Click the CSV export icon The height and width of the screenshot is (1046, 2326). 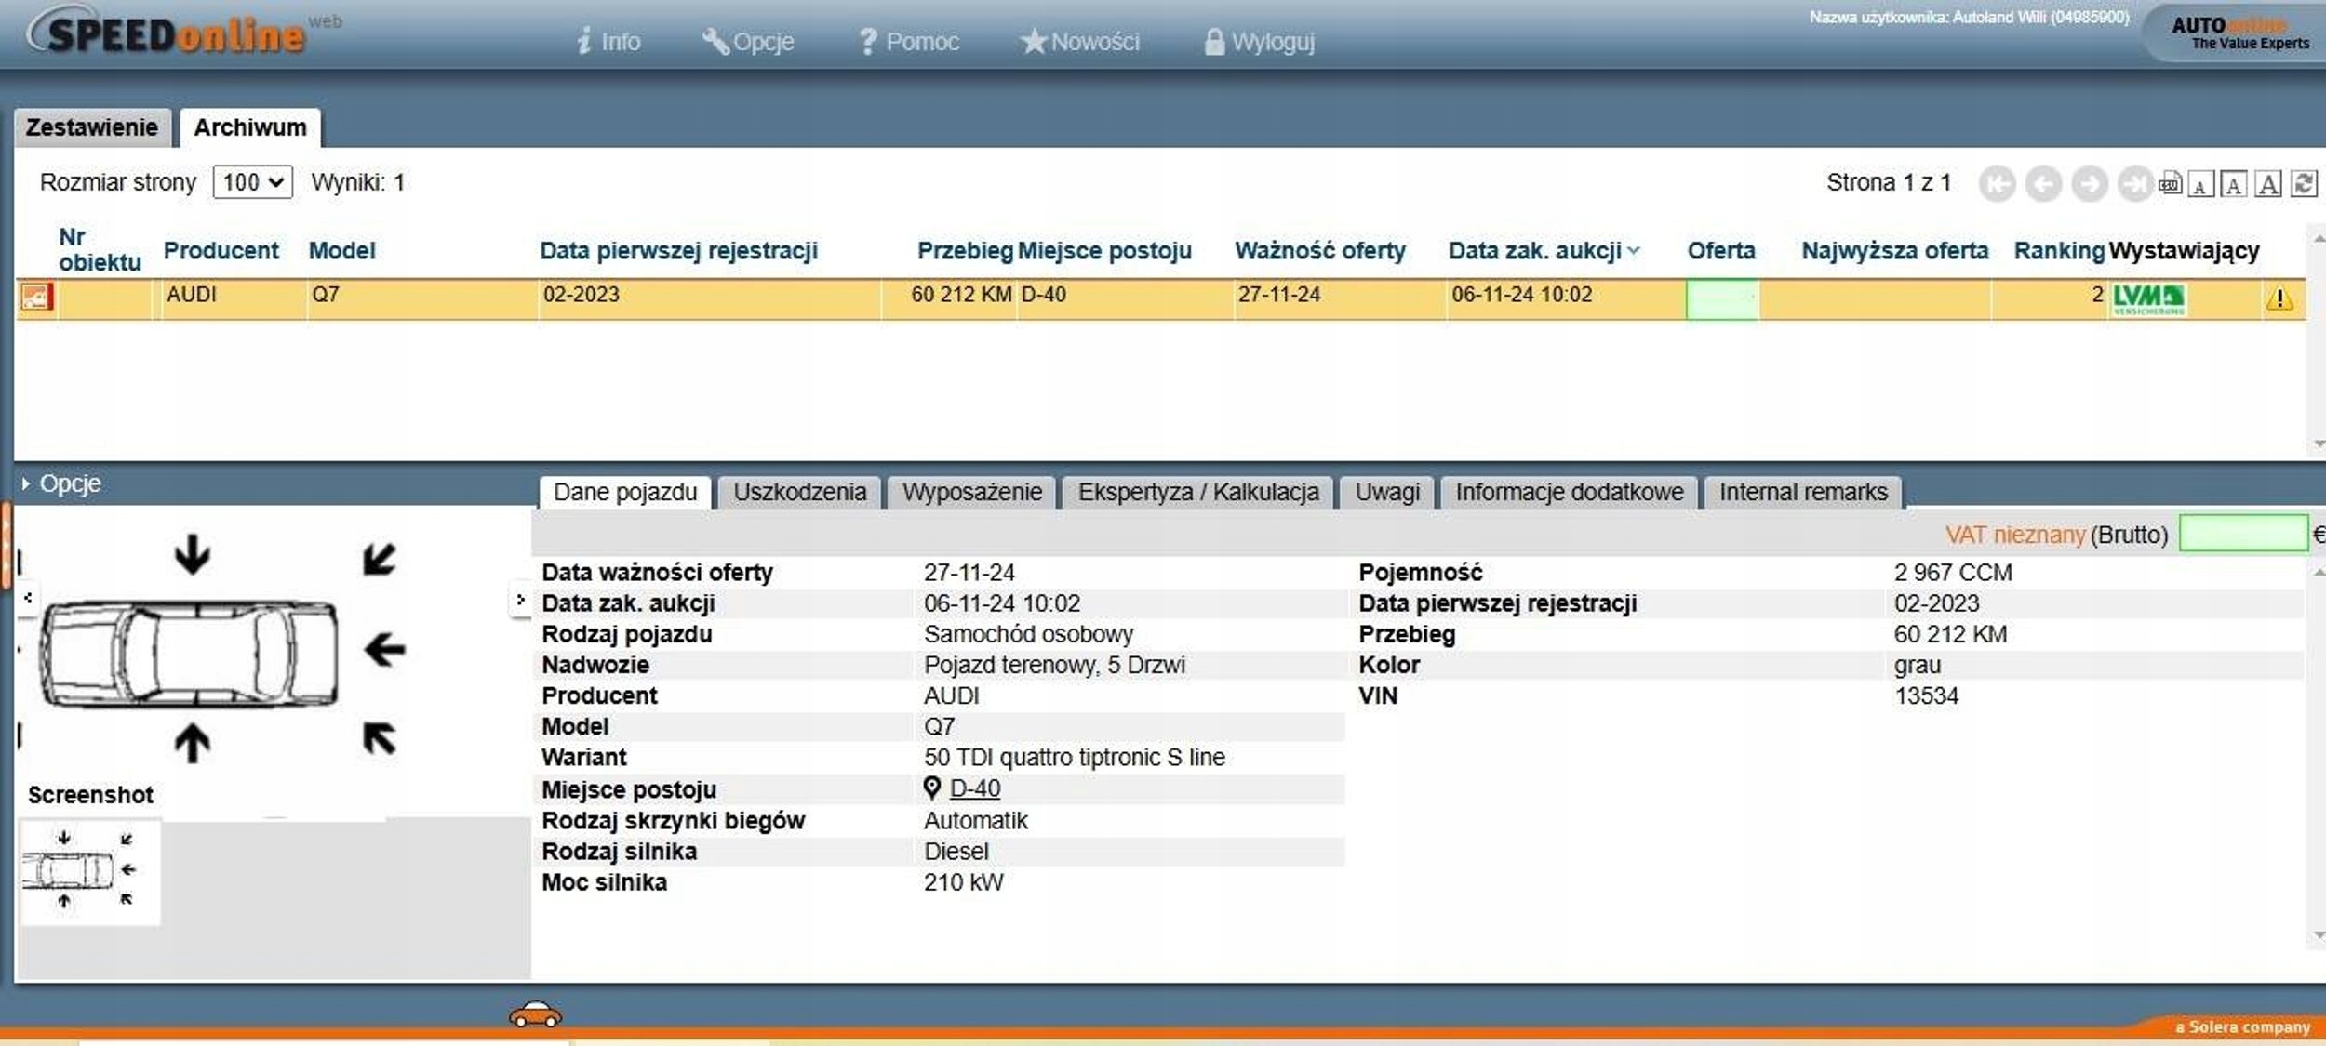click(x=2170, y=184)
